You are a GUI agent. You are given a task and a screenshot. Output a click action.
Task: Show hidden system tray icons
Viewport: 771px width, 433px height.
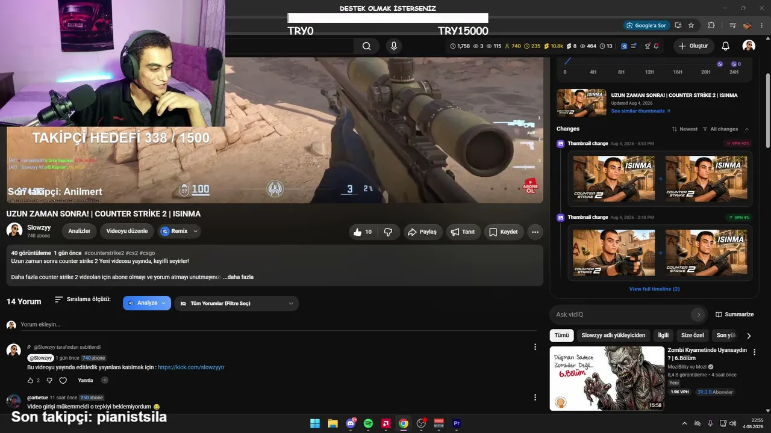(x=684, y=423)
